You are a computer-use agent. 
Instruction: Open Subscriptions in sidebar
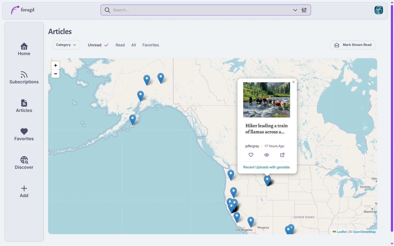coord(24,78)
